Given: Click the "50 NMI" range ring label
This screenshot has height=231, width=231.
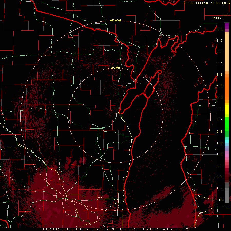Looking at the screenshot, I should coord(115,68).
